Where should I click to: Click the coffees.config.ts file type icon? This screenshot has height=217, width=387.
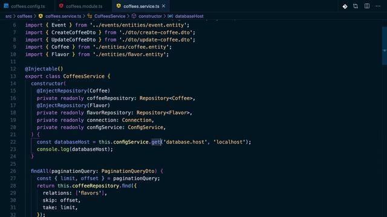[x=6, y=6]
